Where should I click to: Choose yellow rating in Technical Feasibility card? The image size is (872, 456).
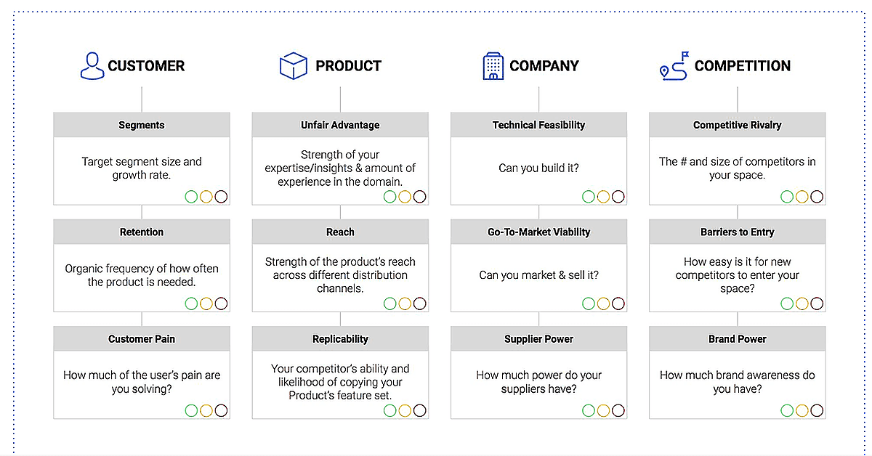(603, 196)
